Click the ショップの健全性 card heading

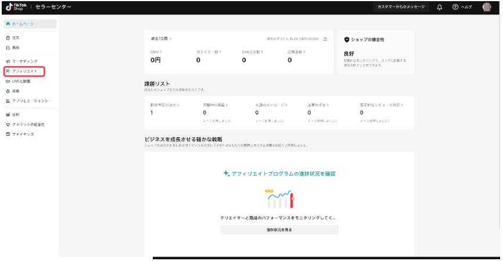tap(367, 40)
